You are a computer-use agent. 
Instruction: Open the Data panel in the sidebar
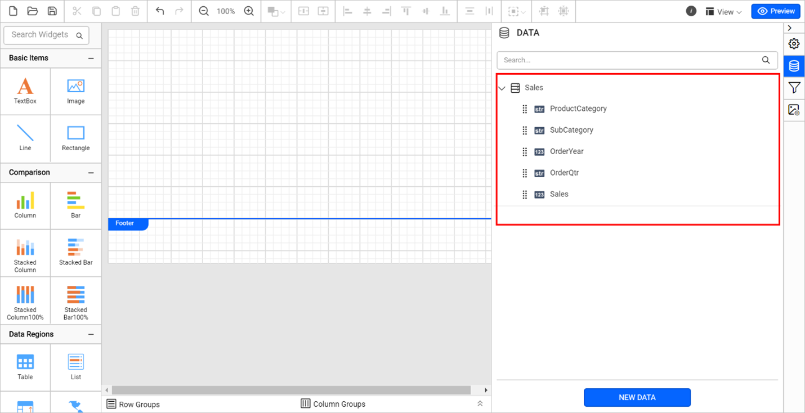pyautogui.click(x=794, y=66)
